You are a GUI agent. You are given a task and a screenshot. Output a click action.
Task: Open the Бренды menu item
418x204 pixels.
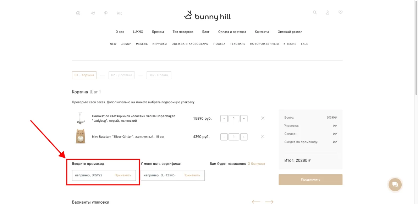coord(158,32)
